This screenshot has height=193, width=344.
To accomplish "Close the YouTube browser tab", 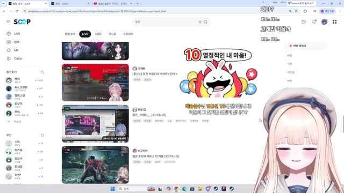I will [x=131, y=4].
